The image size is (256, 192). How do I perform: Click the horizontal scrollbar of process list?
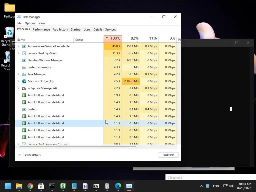coord(78,146)
